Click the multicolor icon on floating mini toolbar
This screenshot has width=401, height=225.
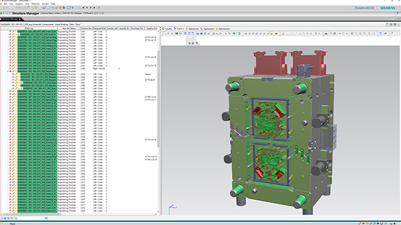[197, 43]
